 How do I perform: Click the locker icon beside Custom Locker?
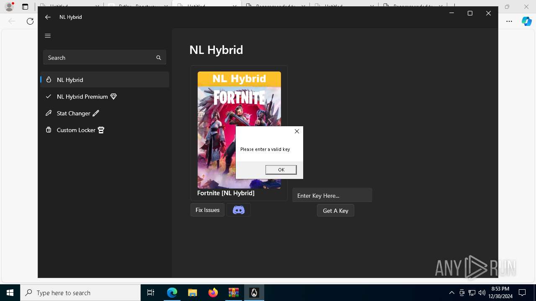(49, 130)
